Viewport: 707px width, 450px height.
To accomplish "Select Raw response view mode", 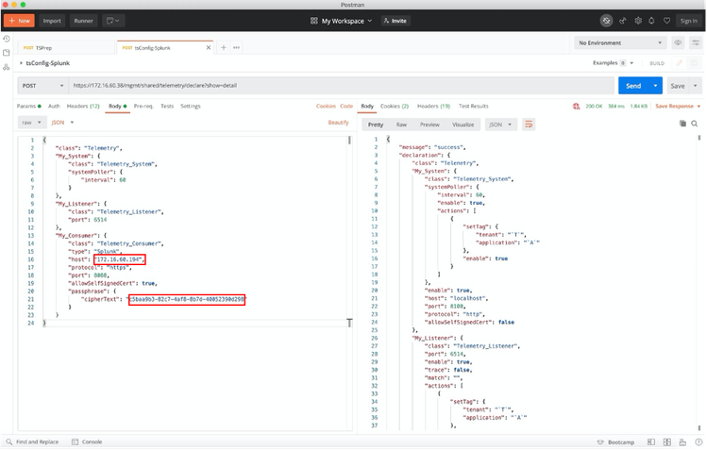I will click(401, 124).
